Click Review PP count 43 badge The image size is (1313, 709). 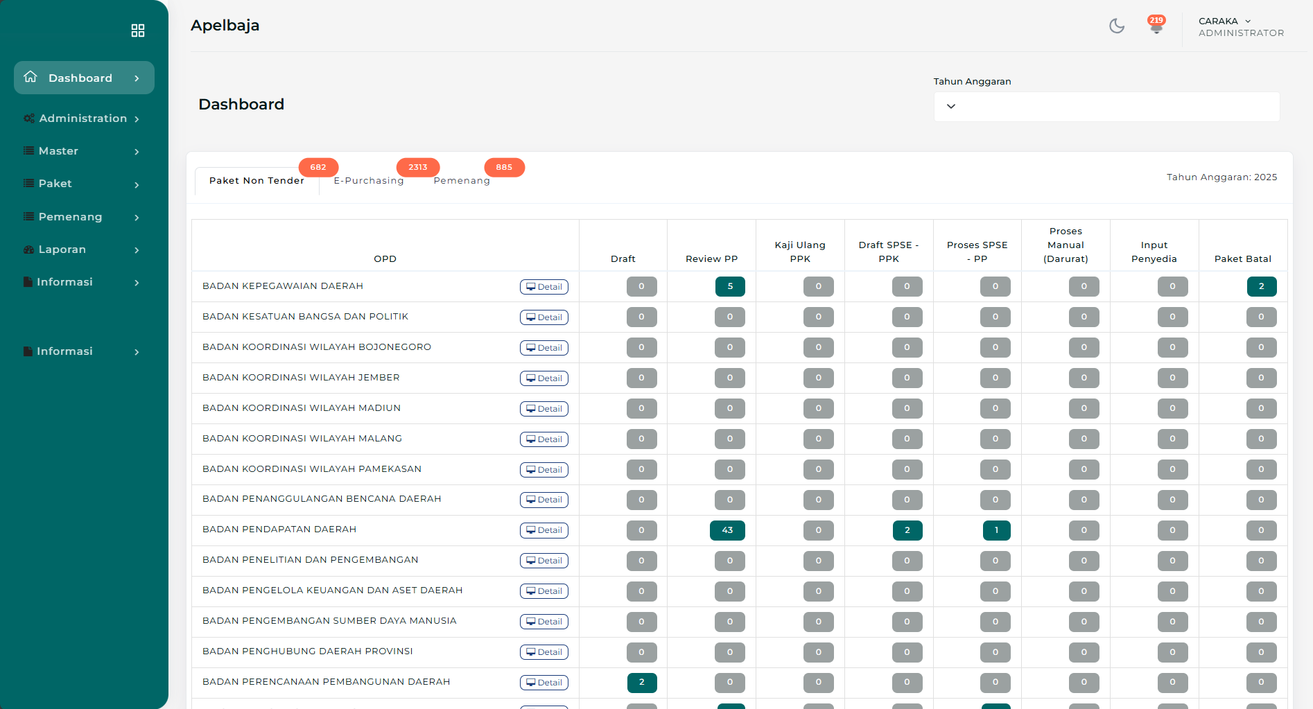click(727, 530)
